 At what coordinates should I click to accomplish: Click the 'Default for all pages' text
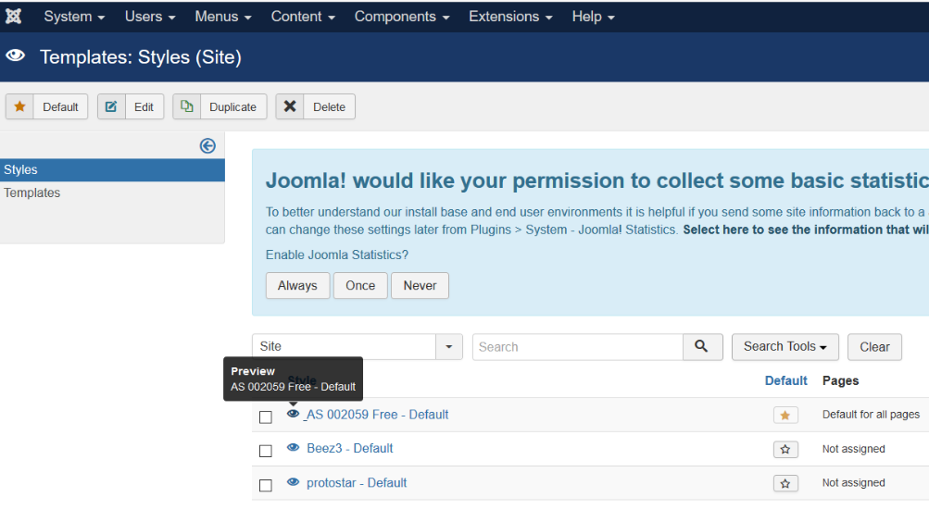[x=871, y=415]
